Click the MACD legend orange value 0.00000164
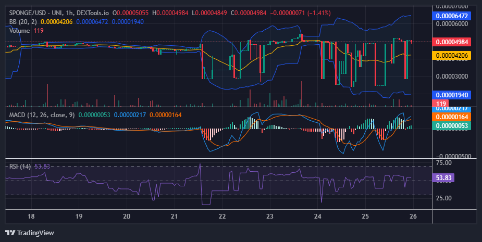 pos(165,115)
